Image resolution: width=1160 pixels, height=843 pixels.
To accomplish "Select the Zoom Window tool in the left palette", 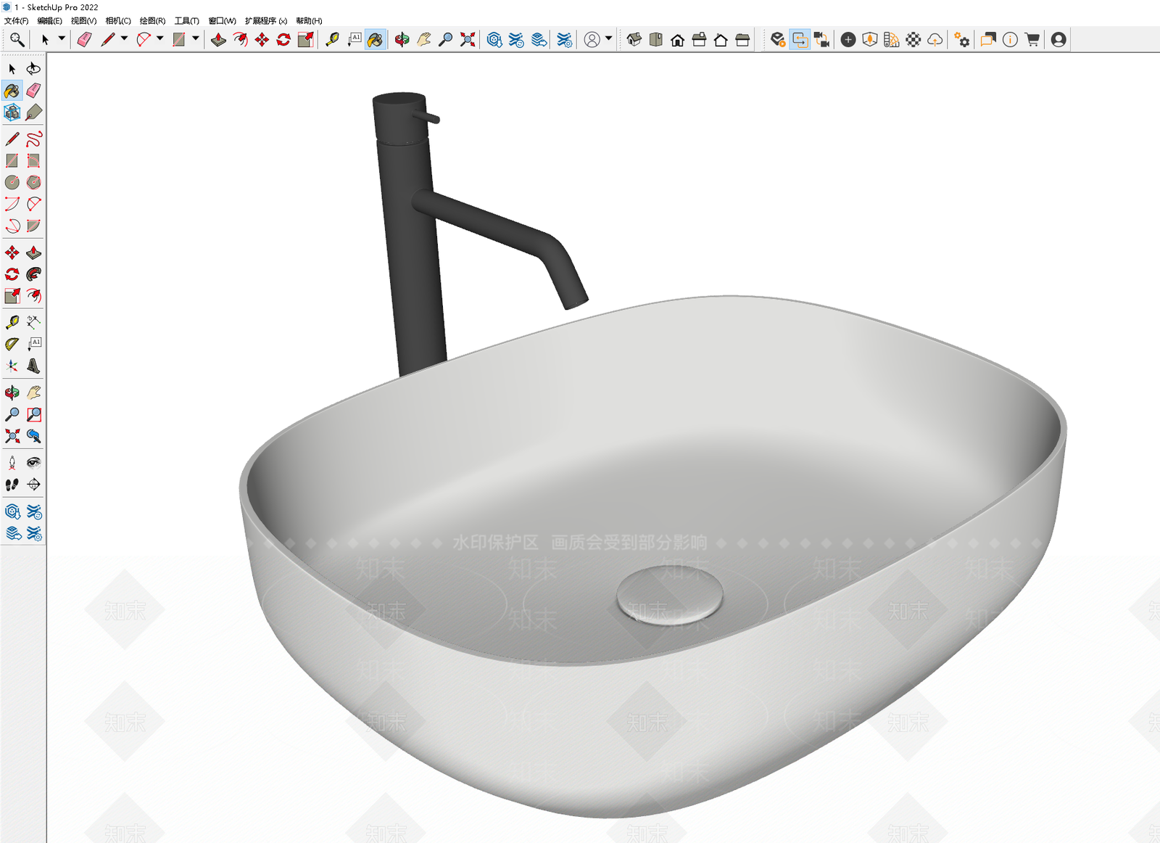I will tap(34, 414).
